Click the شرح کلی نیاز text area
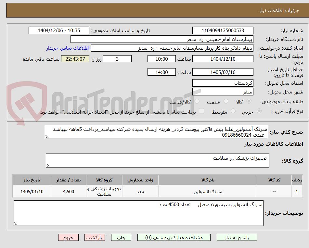 pos(156,132)
